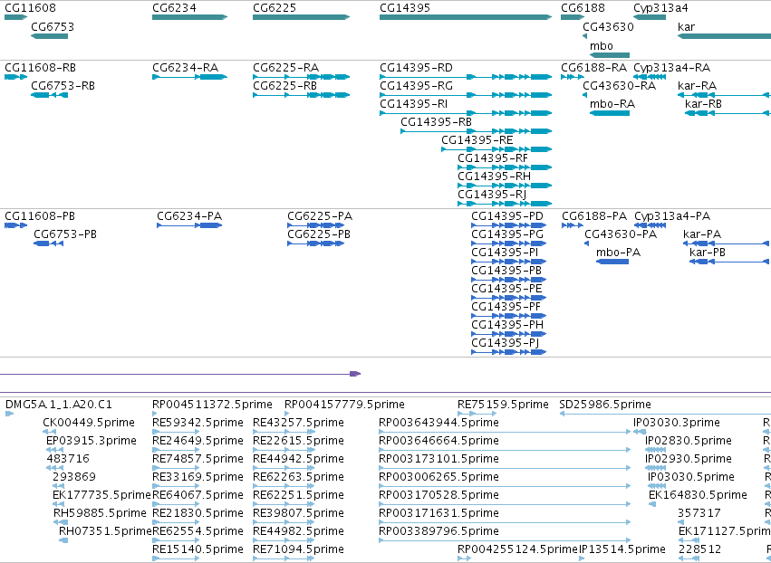Screen dimensions: 771x563
Task: Click transcript CG14395-RB
Action: tap(436, 122)
